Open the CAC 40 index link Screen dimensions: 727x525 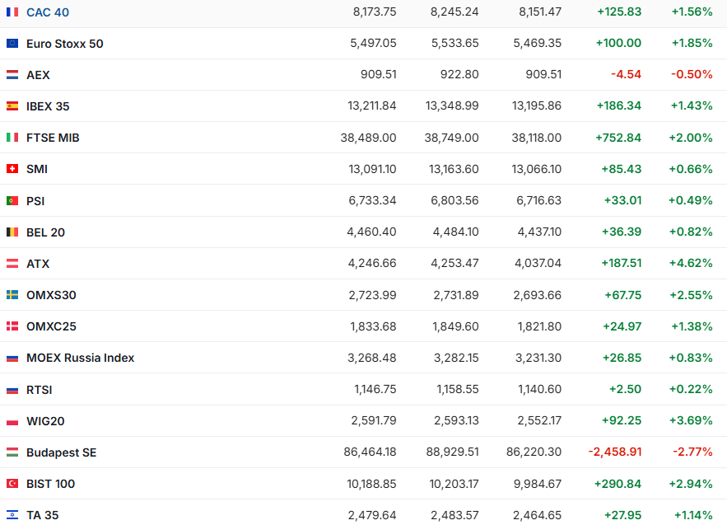pyautogui.click(x=48, y=12)
